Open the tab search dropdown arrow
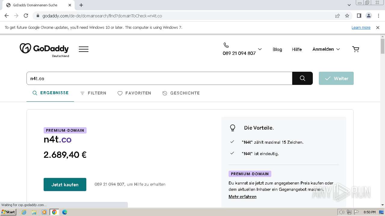 [349, 5]
